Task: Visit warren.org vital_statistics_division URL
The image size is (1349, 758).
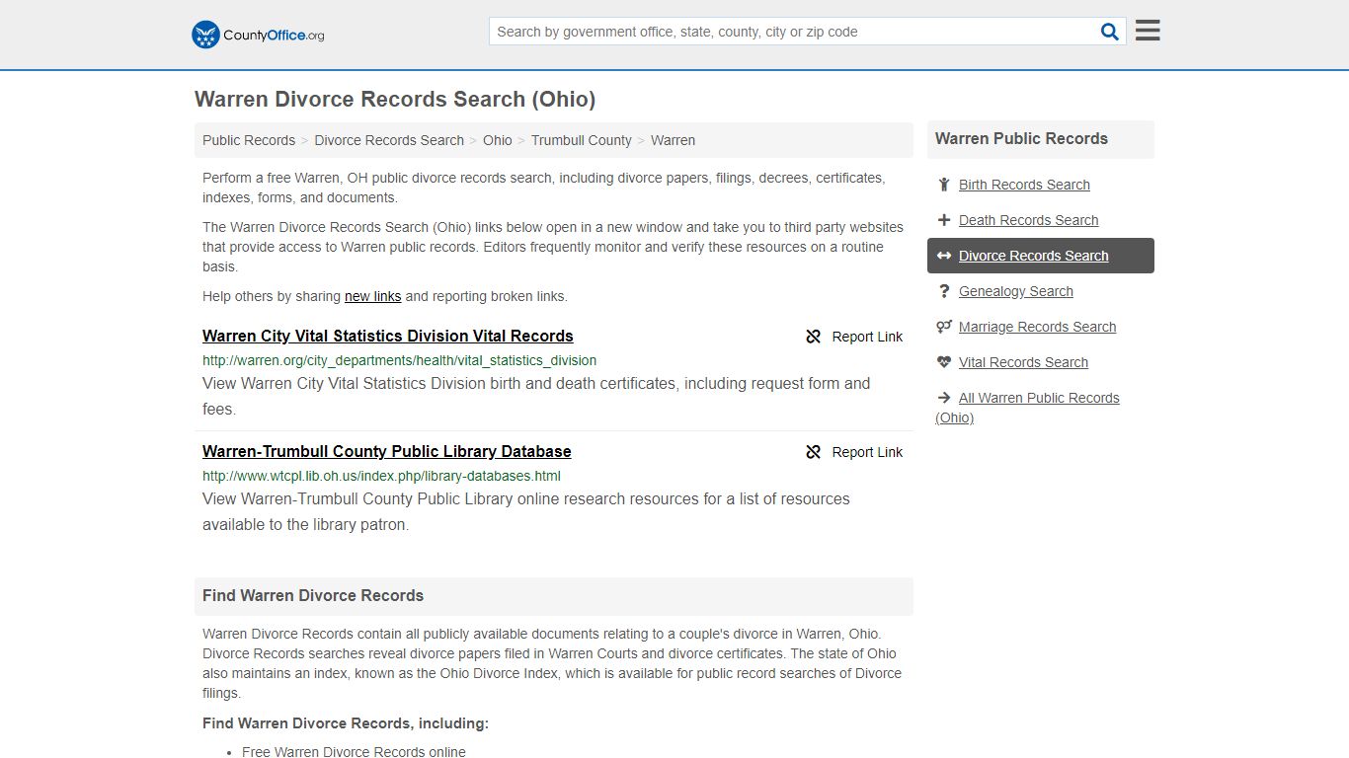Action: point(400,360)
